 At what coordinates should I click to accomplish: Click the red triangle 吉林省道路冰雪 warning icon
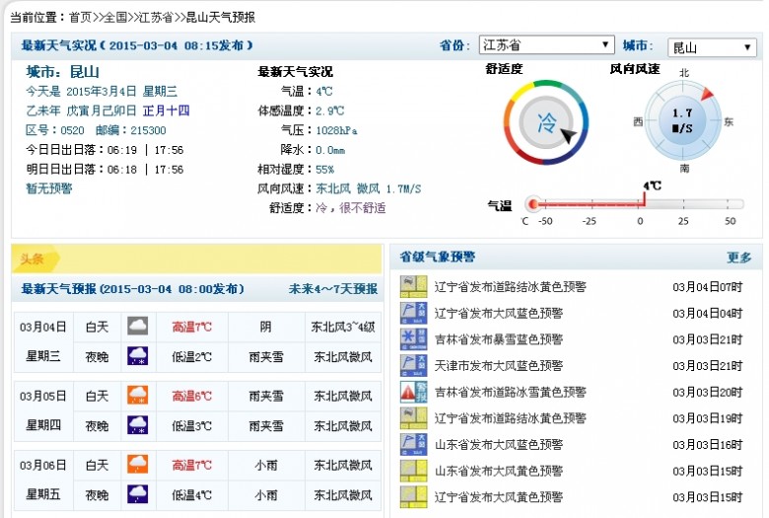(413, 392)
